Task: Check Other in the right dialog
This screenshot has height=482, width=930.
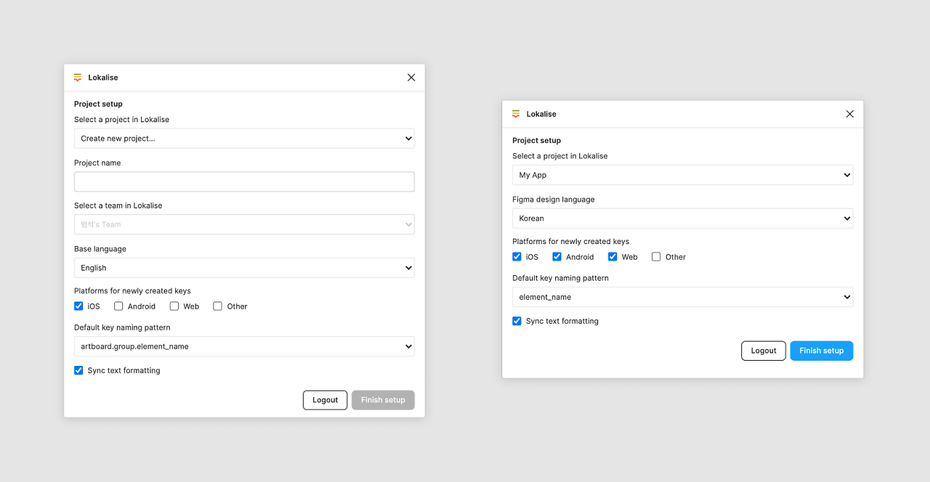Action: click(x=656, y=257)
